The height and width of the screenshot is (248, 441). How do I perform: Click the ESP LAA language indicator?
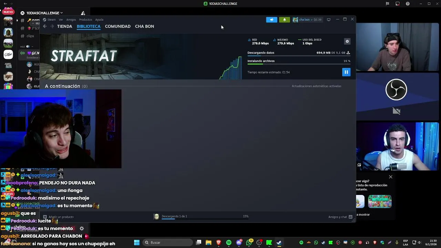(x=406, y=242)
